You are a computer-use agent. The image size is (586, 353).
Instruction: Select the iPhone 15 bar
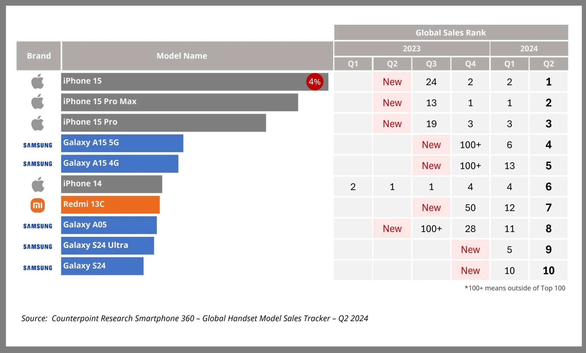[195, 82]
